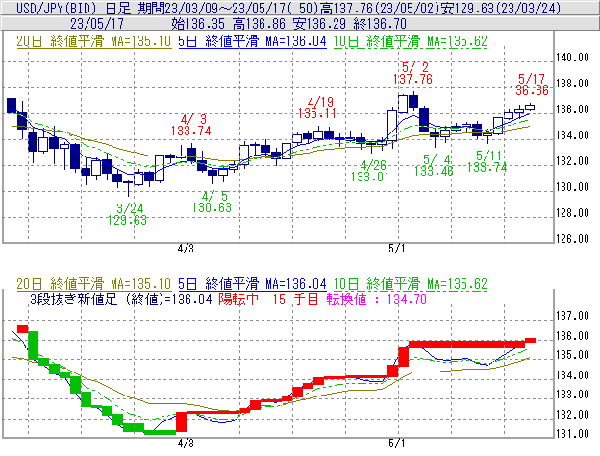The image size is (600, 456).
Task: Click the 140.00 price on the upper axis
Action: (x=574, y=58)
